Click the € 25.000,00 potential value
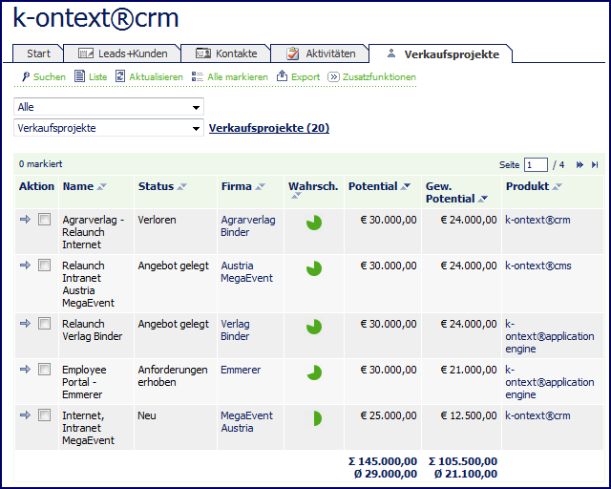The height and width of the screenshot is (489, 611). pyautogui.click(x=389, y=415)
